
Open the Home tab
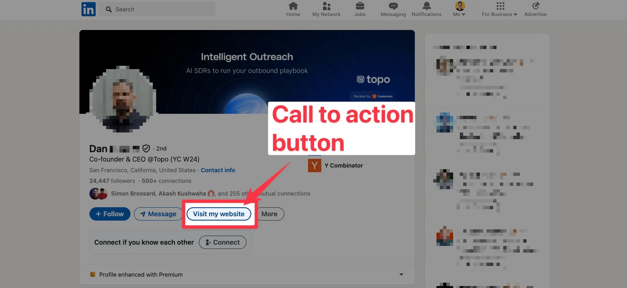tap(293, 9)
